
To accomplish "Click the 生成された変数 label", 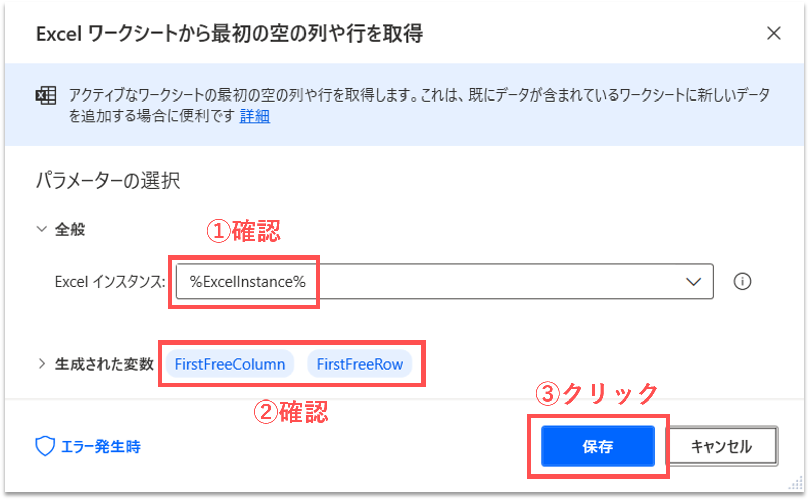I will point(104,364).
